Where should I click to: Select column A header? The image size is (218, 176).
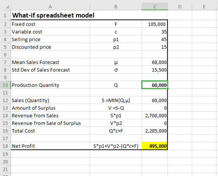[50, 7]
